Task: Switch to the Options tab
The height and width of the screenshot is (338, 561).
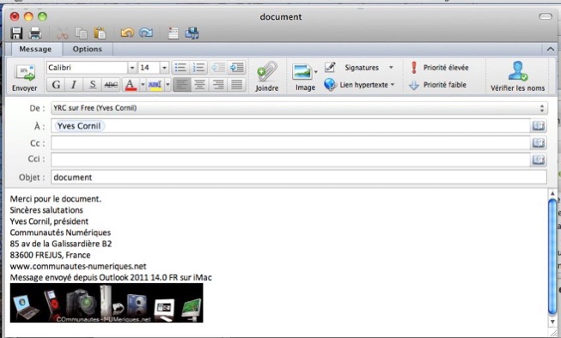Action: click(x=88, y=49)
